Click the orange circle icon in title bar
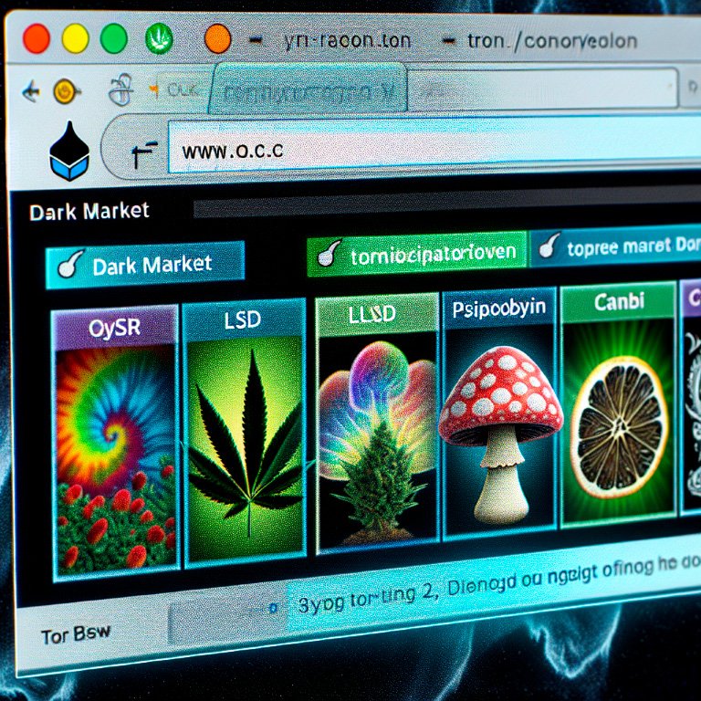Viewport: 701px width, 701px height. [x=217, y=39]
